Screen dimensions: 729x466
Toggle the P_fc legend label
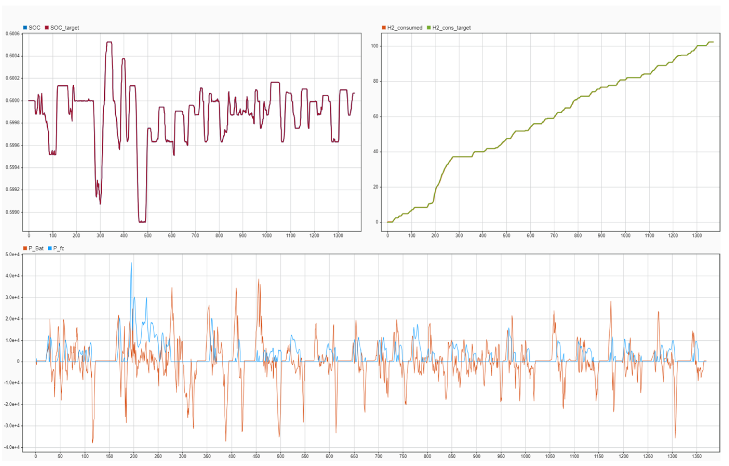click(59, 248)
